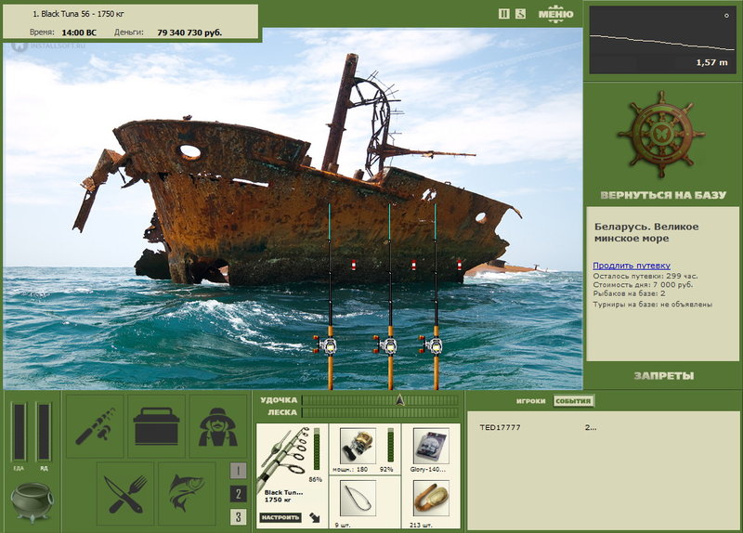Click the Black Tuna 56 - 1750 кг entry
The height and width of the screenshot is (533, 743).
[78, 14]
